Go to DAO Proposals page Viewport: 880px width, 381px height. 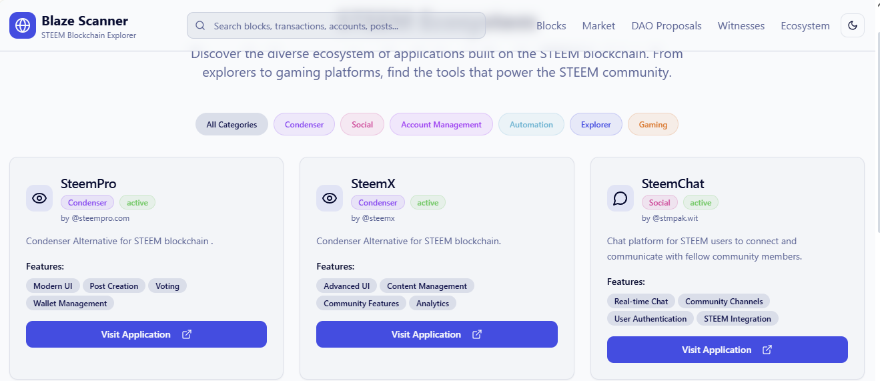[666, 26]
